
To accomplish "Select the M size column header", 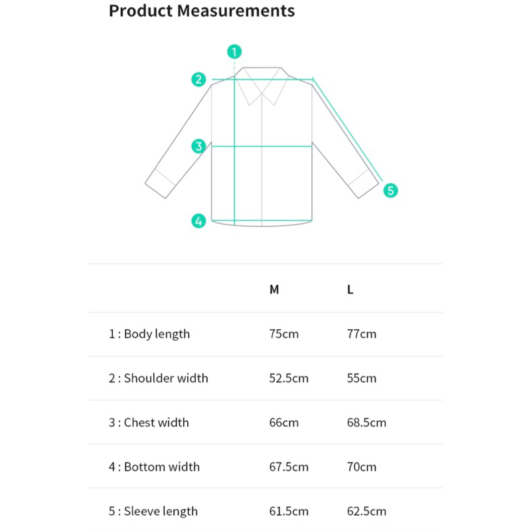I will point(274,290).
